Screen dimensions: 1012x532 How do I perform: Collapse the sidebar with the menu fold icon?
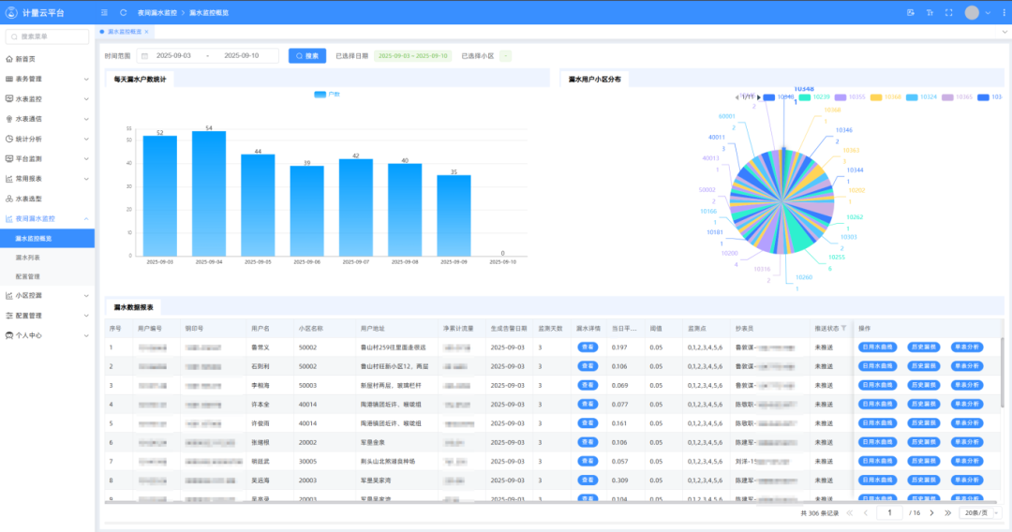pos(104,12)
